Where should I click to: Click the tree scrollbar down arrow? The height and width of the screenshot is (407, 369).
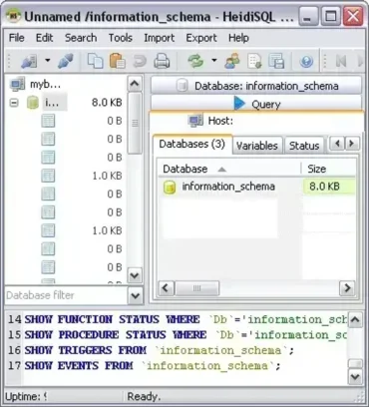click(x=135, y=275)
